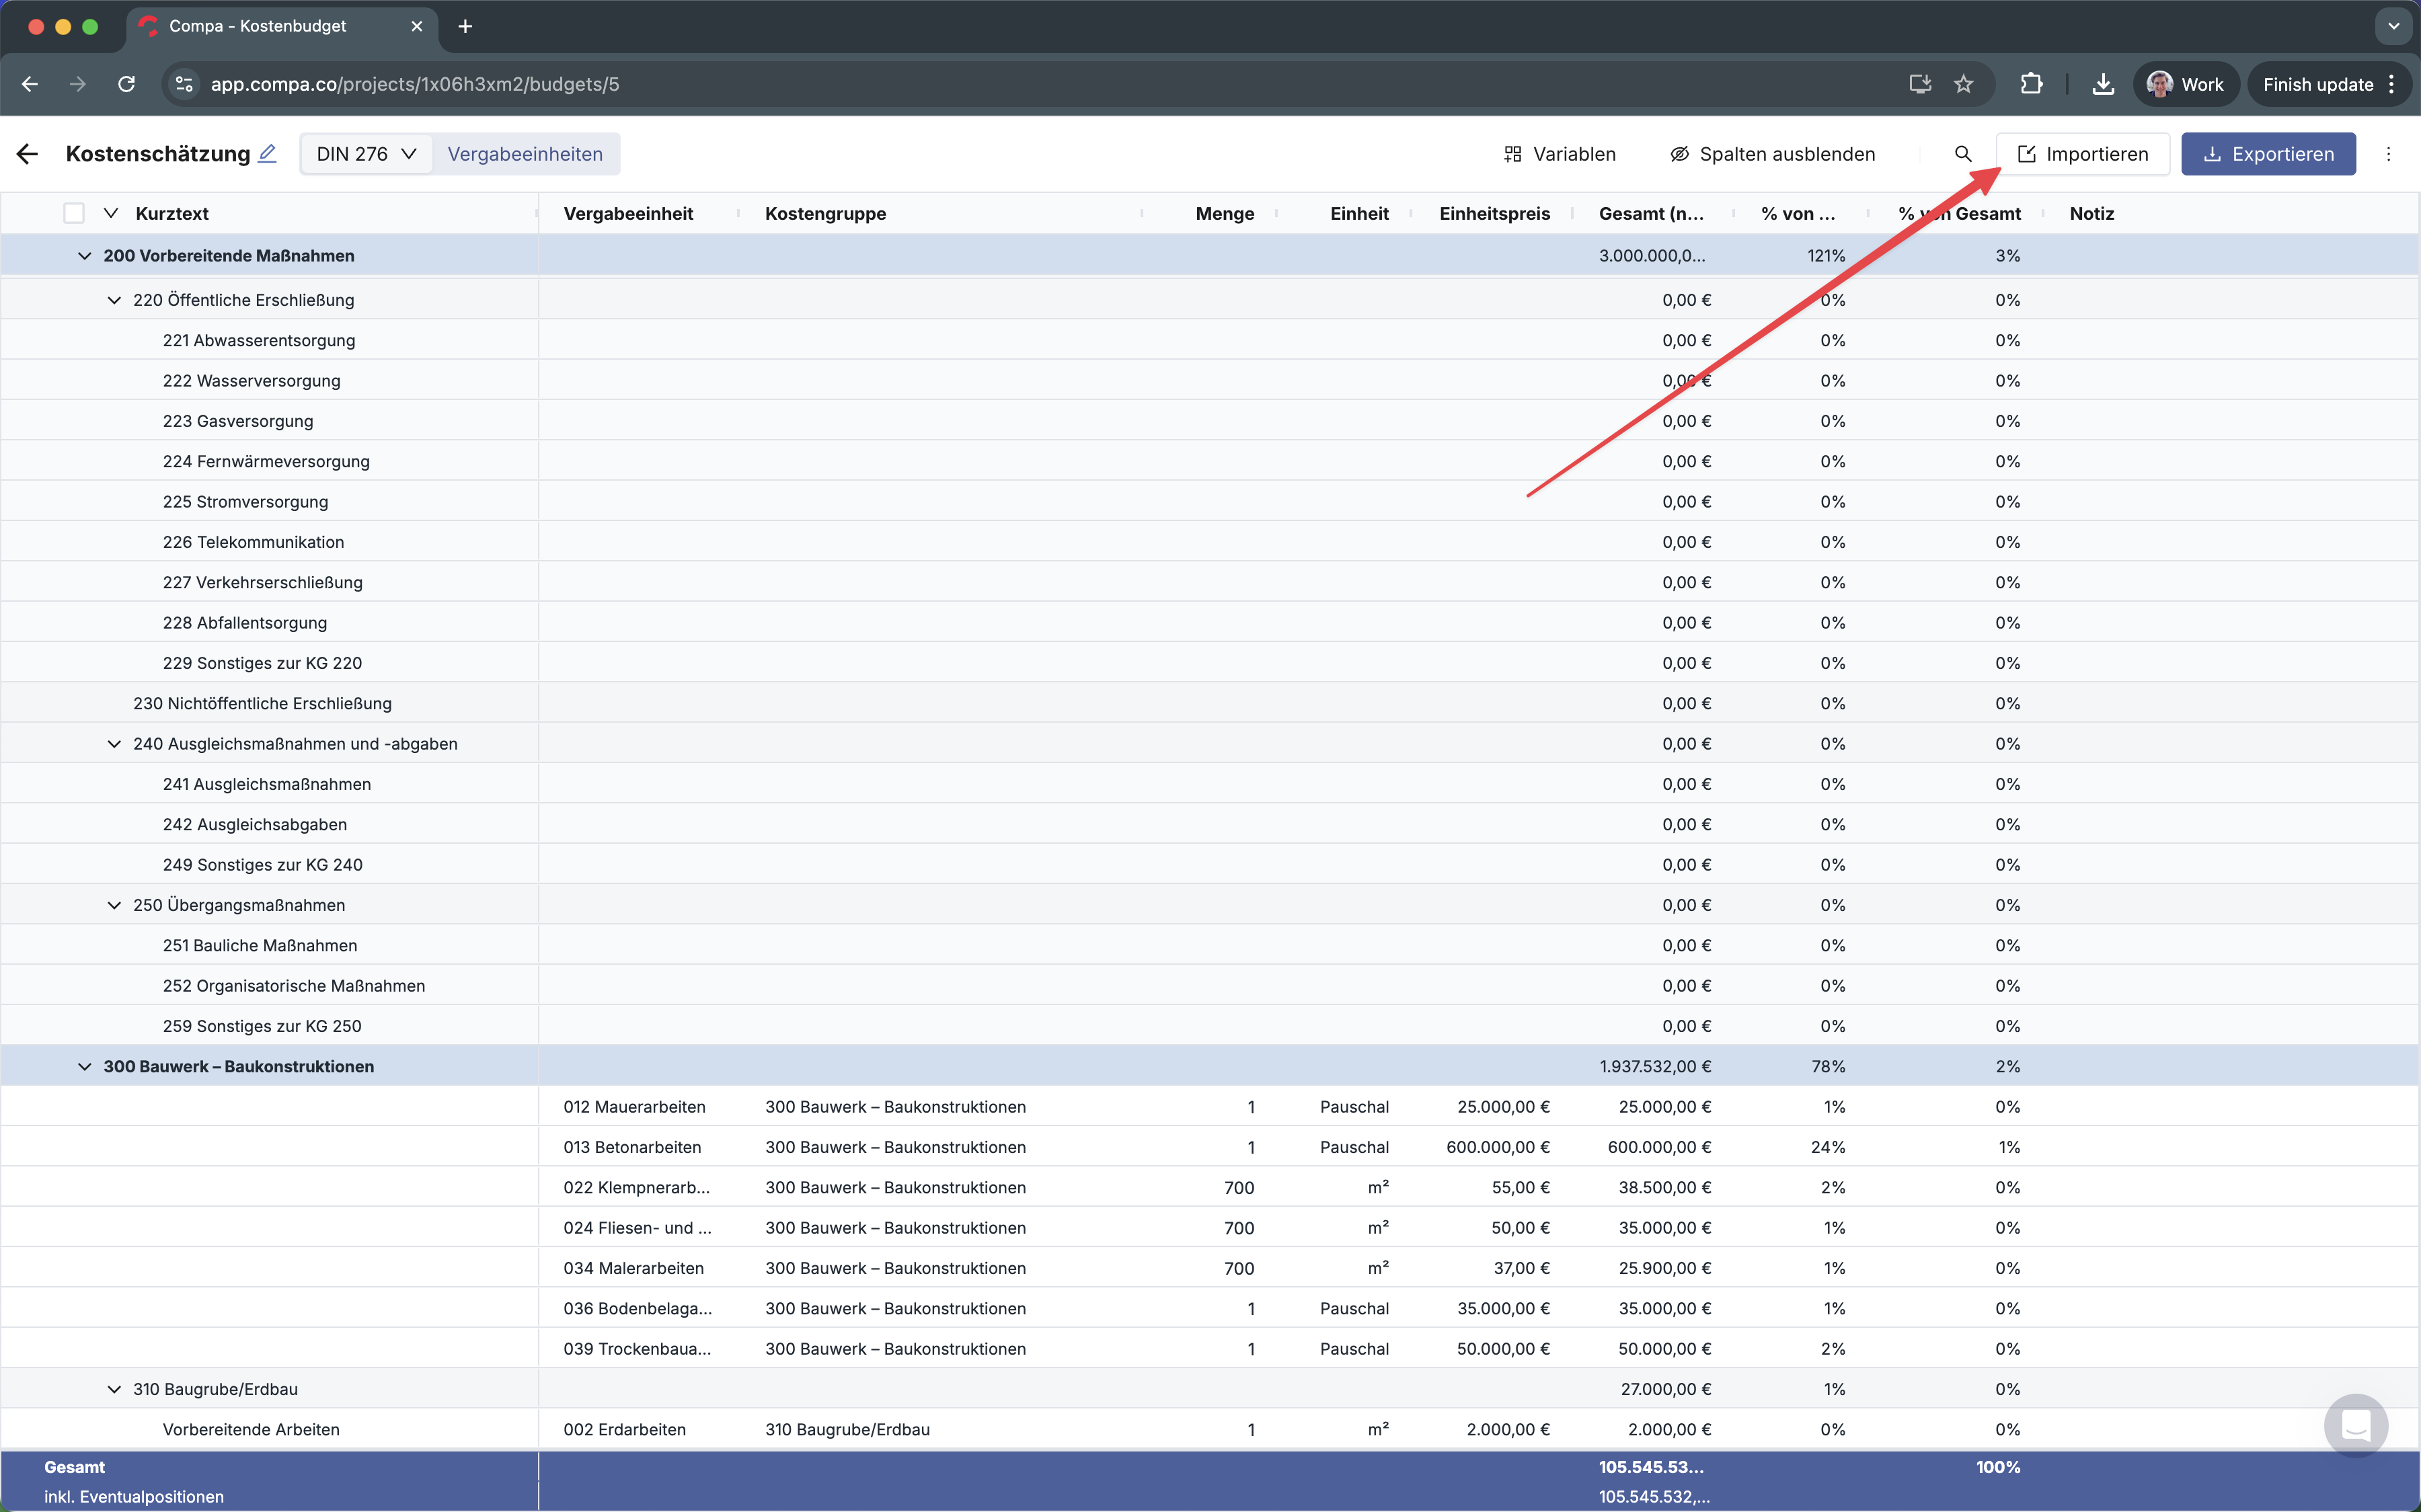Collapse 240 Ausgleichsmaßnahmen und -abgaben row
Screen dimensions: 2421x1512
click(x=114, y=744)
